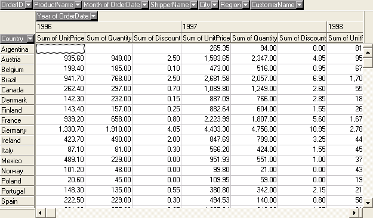Expand the Month of OrderDate dropdown

(144, 5)
